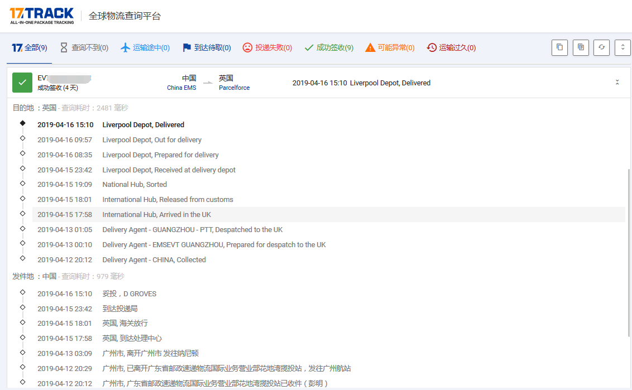This screenshot has width=632, height=390.
Task: Click the 17TRACK logo
Action: pos(42,16)
